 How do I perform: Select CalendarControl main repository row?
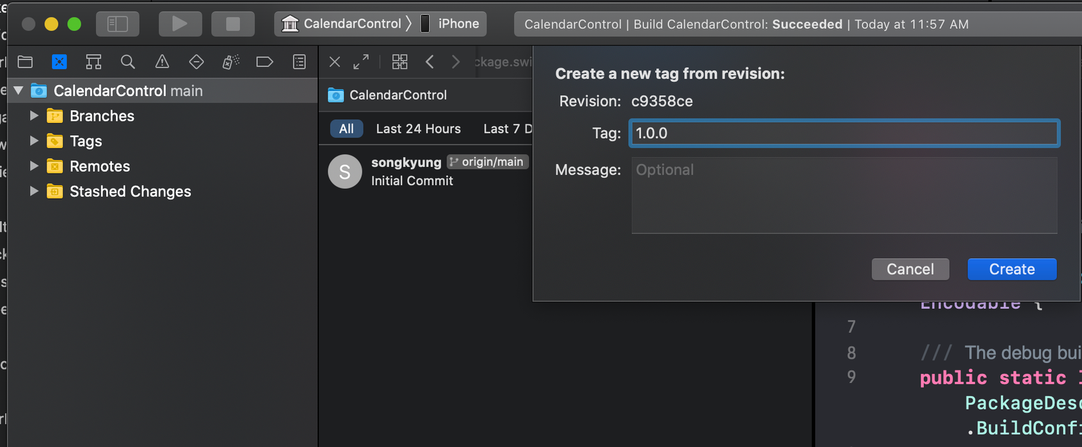163,91
